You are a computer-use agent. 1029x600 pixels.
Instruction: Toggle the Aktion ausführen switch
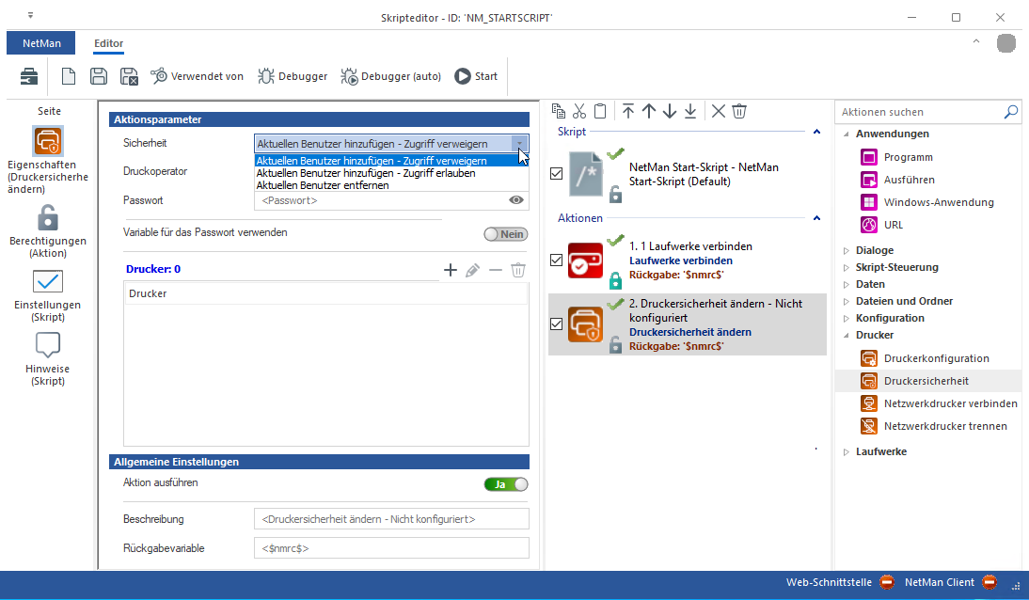point(506,484)
